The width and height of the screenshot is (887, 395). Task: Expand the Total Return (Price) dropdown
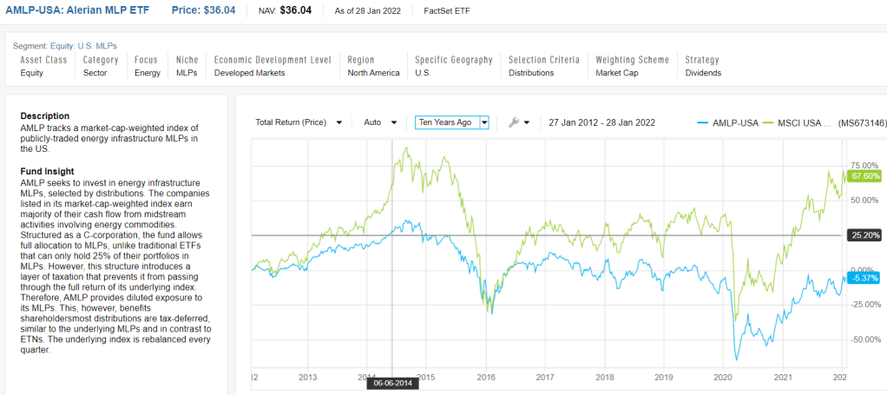(x=298, y=122)
